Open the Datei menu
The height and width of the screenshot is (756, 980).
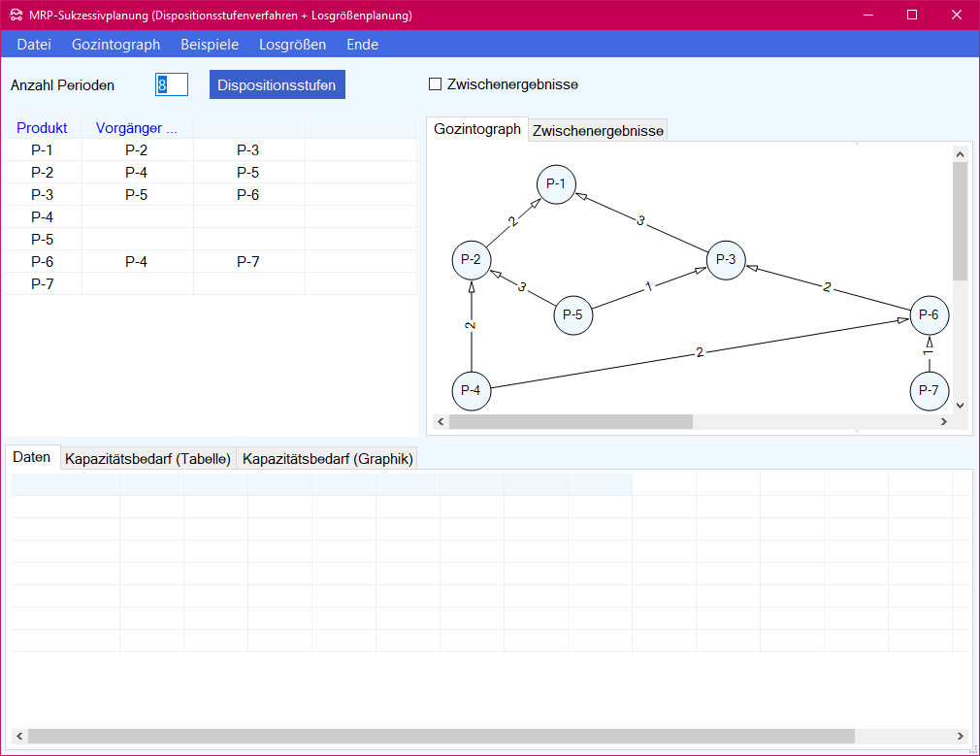(x=34, y=45)
